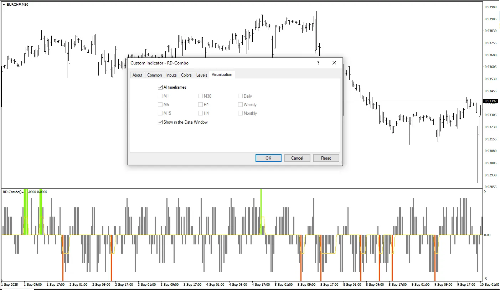Click the help question mark in dialog title
Screen dimensions: 500x290
point(318,63)
